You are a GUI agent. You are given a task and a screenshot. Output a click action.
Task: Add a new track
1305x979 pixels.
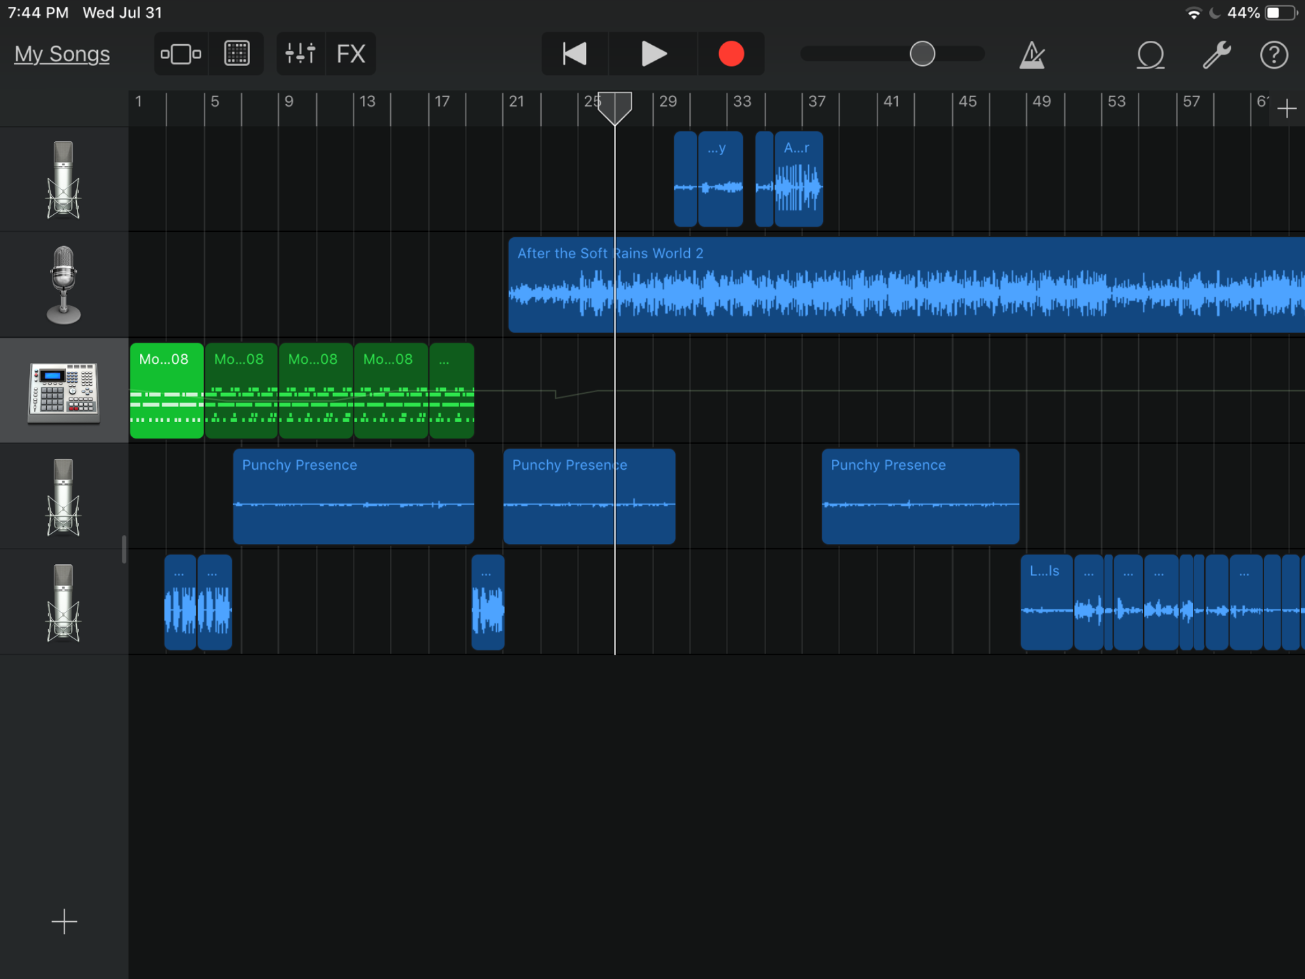click(x=64, y=922)
